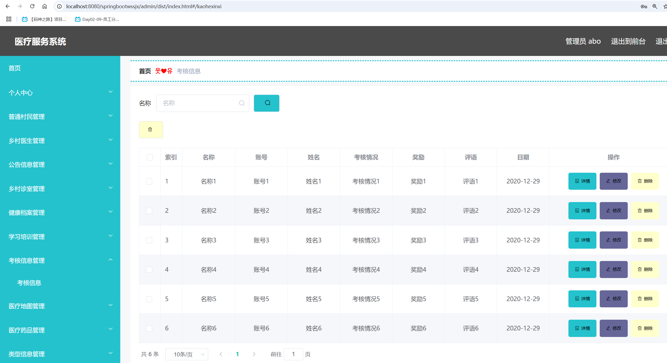Screen dimensions: 667x363
Task: Click the browser zoom magnifier icon
Action: (x=655, y=6)
